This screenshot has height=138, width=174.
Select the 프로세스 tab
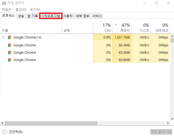(8, 16)
